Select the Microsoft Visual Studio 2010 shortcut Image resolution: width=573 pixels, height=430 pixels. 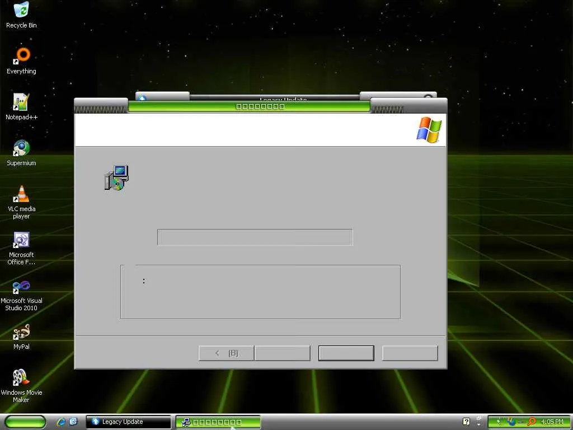[21, 295]
